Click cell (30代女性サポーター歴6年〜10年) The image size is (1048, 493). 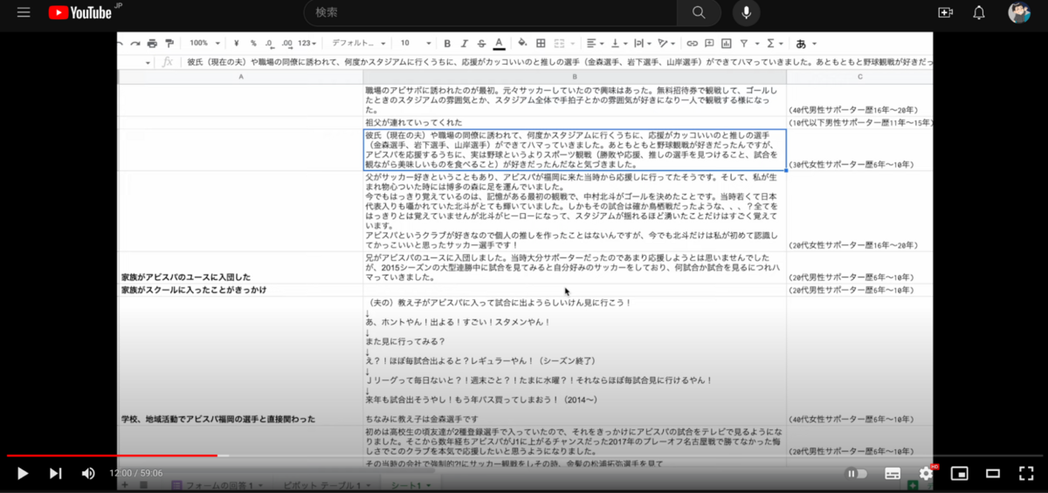[859, 150]
